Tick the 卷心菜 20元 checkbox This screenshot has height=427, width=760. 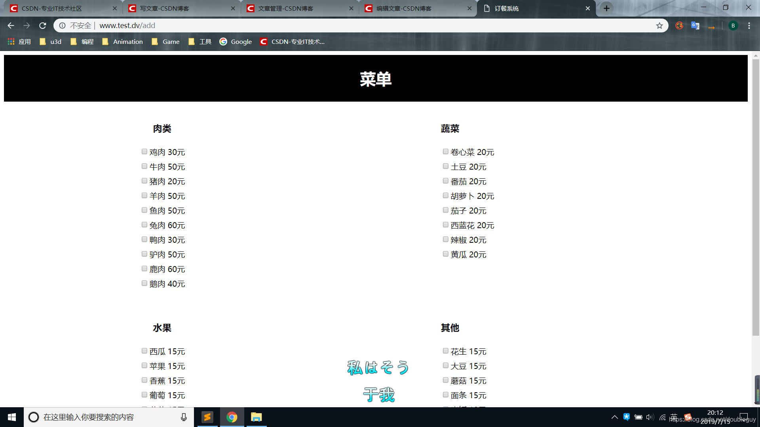point(446,152)
